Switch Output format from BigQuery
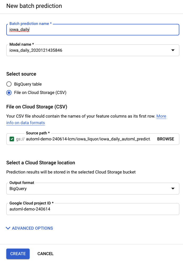The height and width of the screenshot is (263, 183). (92, 188)
